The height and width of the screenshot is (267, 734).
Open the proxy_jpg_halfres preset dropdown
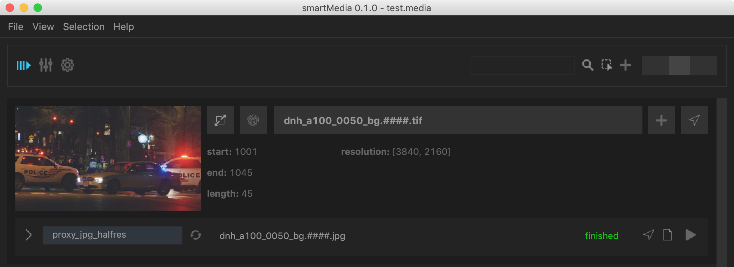(112, 235)
